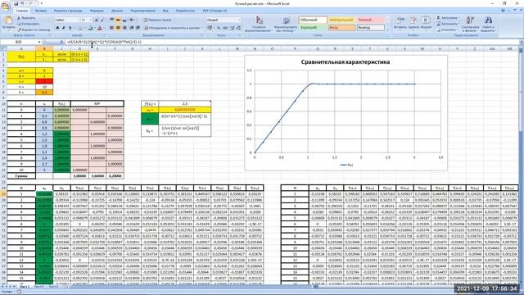The height and width of the screenshot is (295, 524).
Task: Switch to the Данные ribbon tab
Action: pyautogui.click(x=117, y=11)
